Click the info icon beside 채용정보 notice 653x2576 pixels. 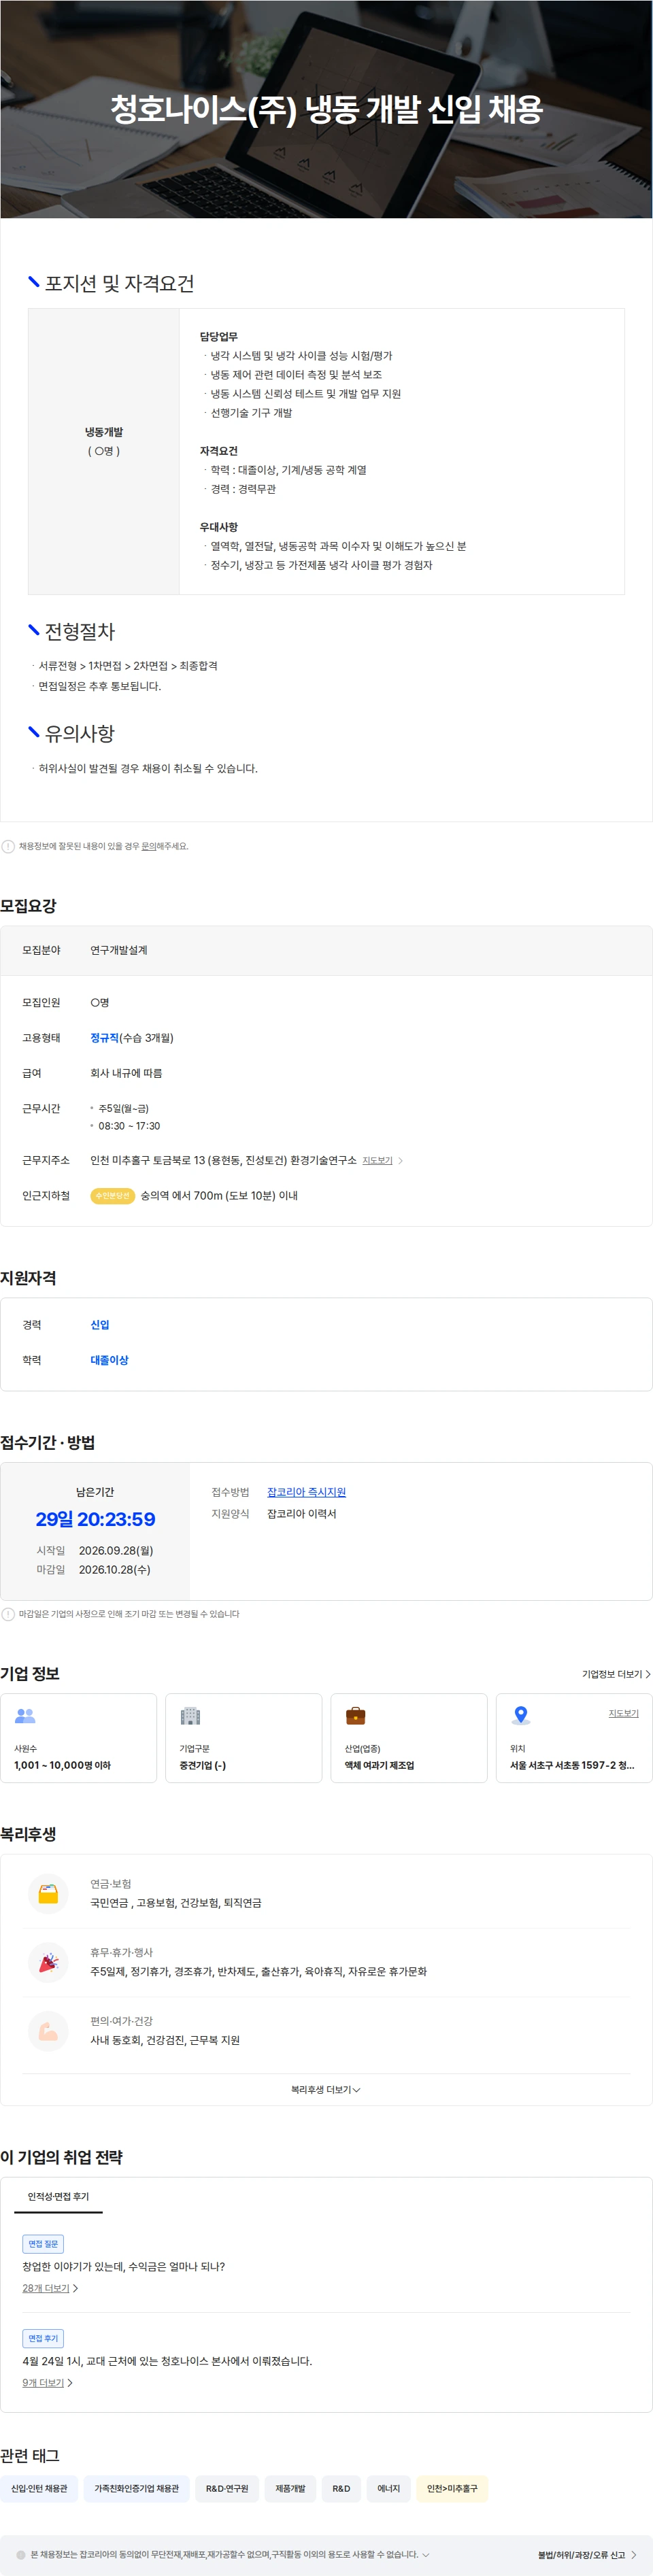(x=8, y=846)
